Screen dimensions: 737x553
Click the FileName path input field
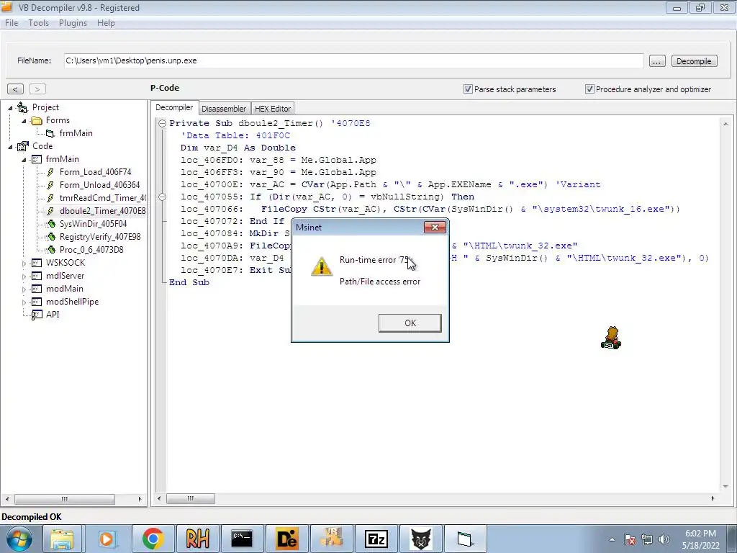[353, 60]
